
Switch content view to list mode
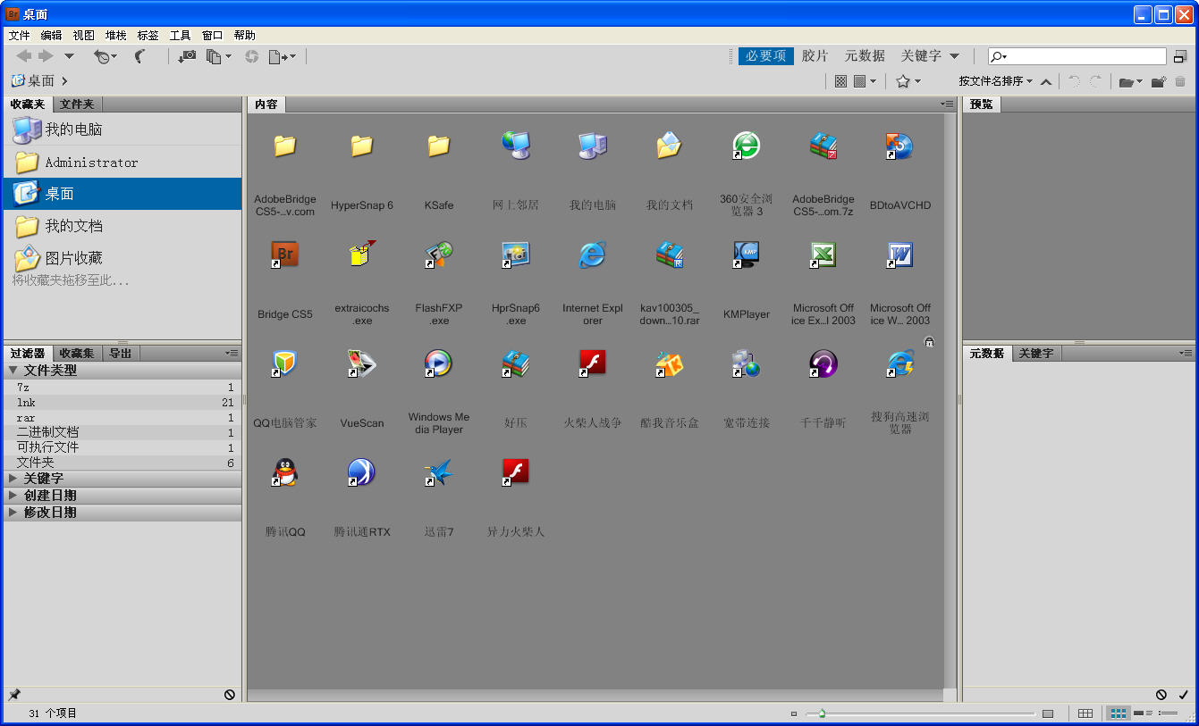[1168, 713]
